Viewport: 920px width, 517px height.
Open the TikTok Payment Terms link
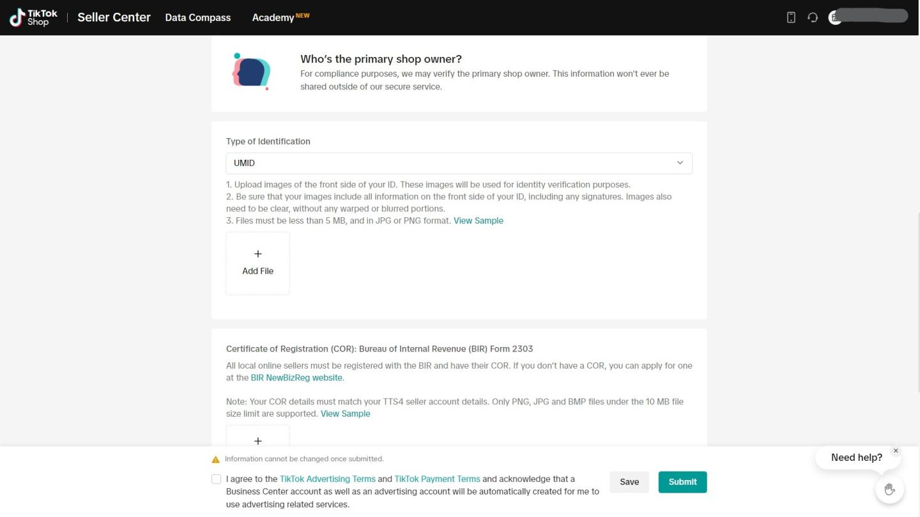point(437,479)
